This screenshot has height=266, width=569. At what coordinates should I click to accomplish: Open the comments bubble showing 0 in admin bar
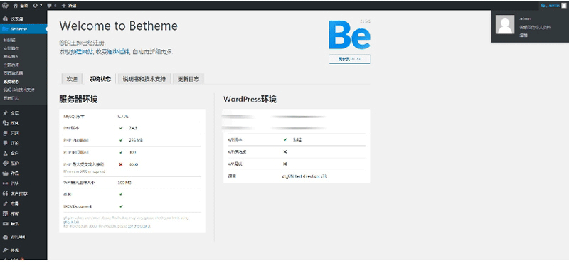coord(52,6)
